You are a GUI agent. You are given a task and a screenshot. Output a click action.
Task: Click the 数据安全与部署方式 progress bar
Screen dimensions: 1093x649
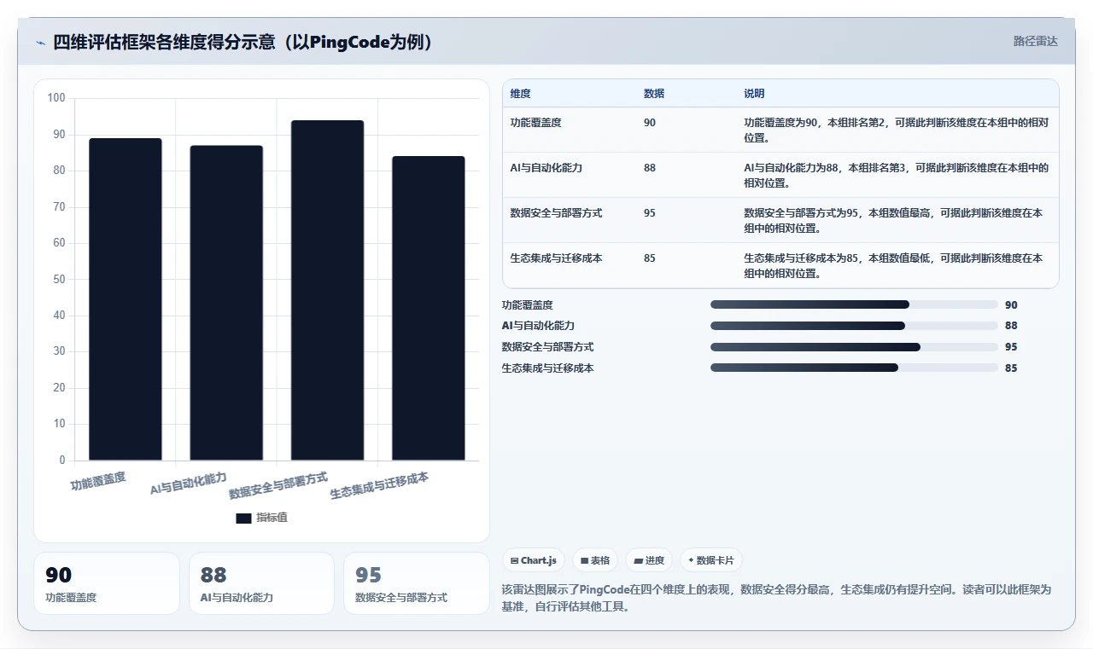tap(854, 347)
